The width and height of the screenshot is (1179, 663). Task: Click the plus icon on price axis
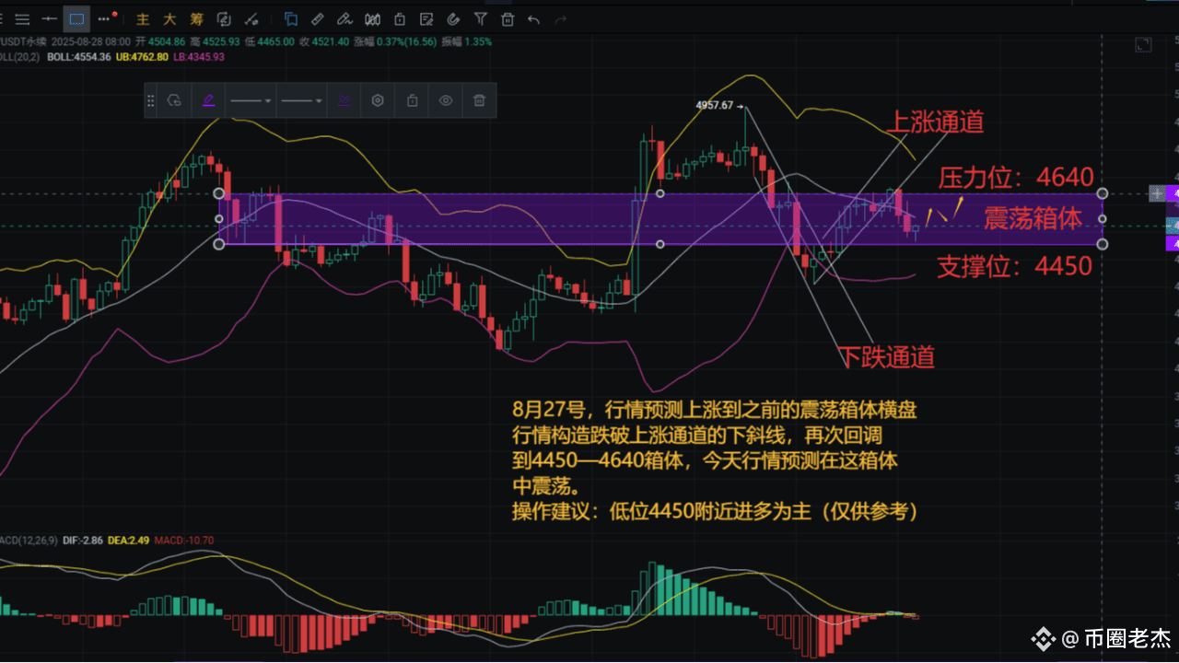point(1157,193)
